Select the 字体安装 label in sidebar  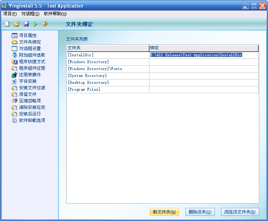point(28,81)
